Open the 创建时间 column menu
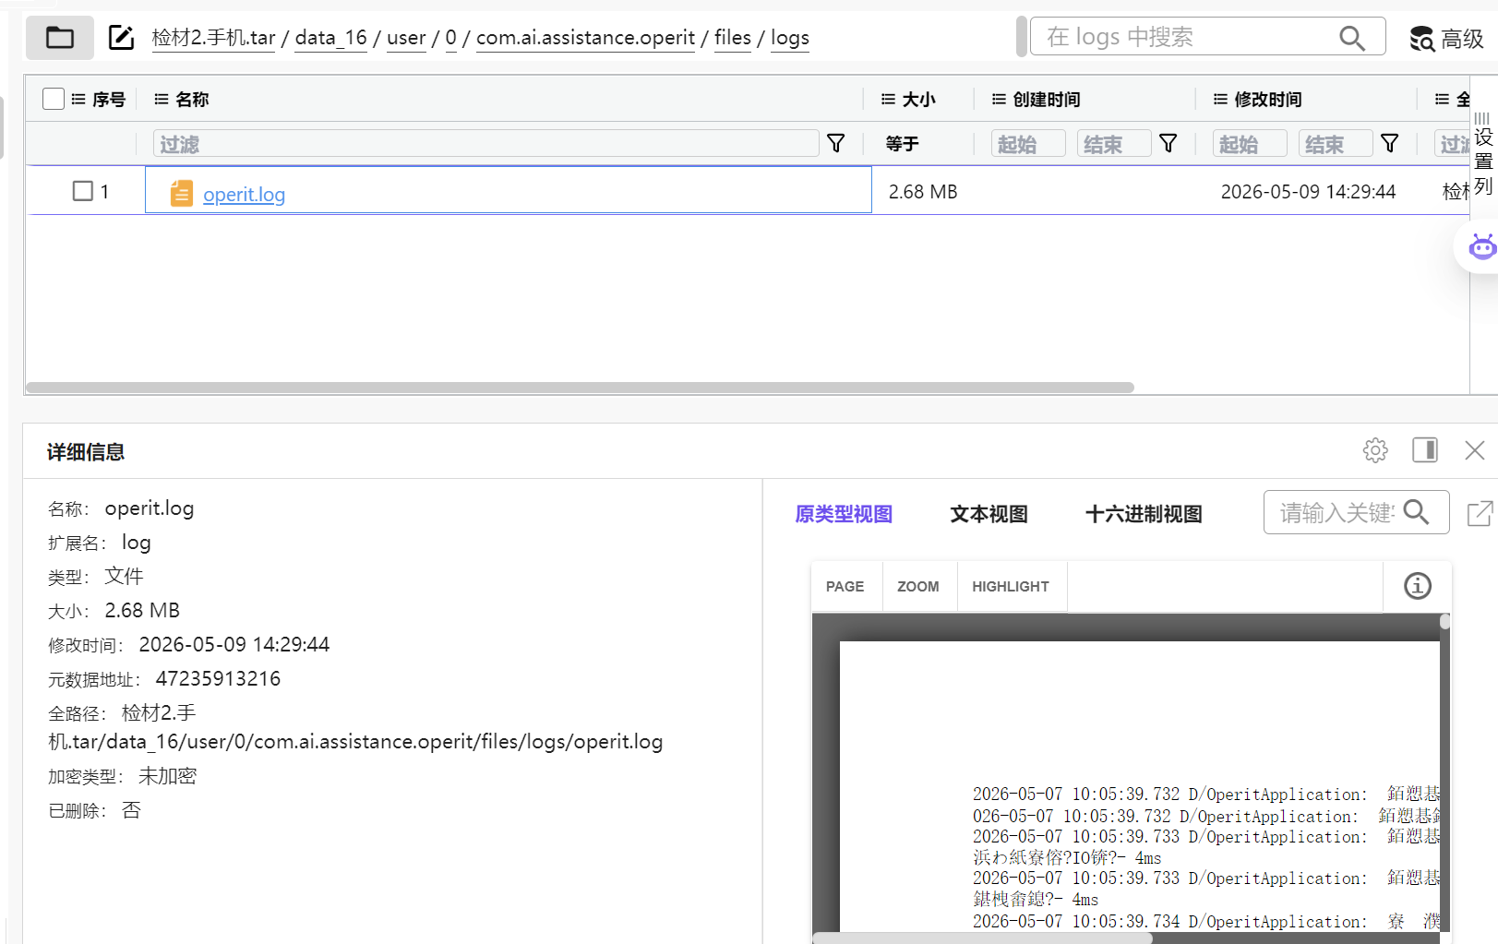 999,99
